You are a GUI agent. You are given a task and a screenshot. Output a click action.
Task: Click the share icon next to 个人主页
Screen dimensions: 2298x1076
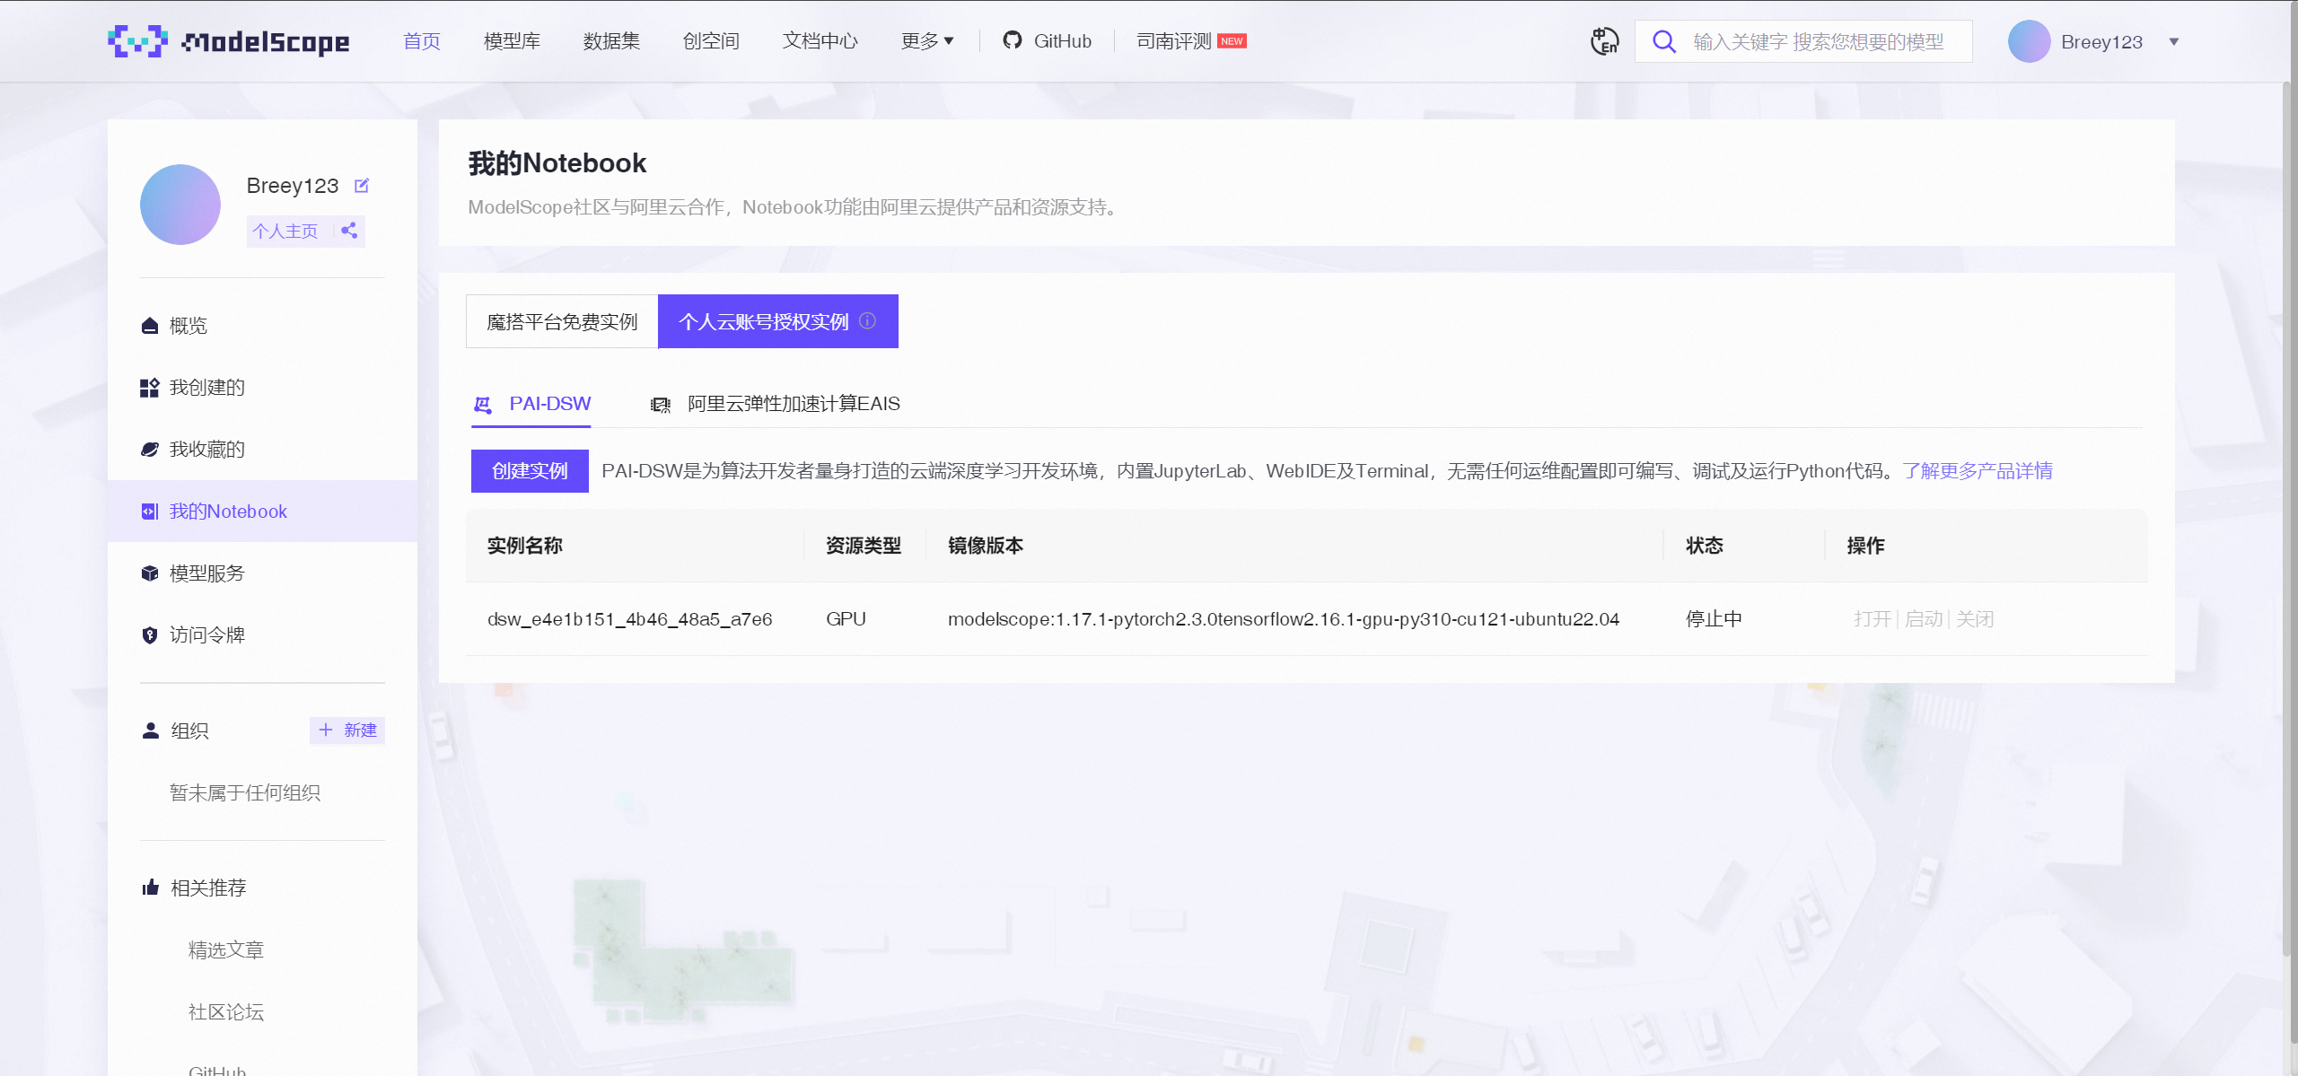click(x=349, y=231)
